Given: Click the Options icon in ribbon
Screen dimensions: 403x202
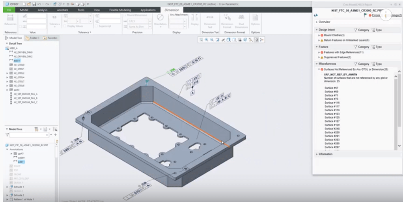Looking at the screenshot, I should 255,19.
